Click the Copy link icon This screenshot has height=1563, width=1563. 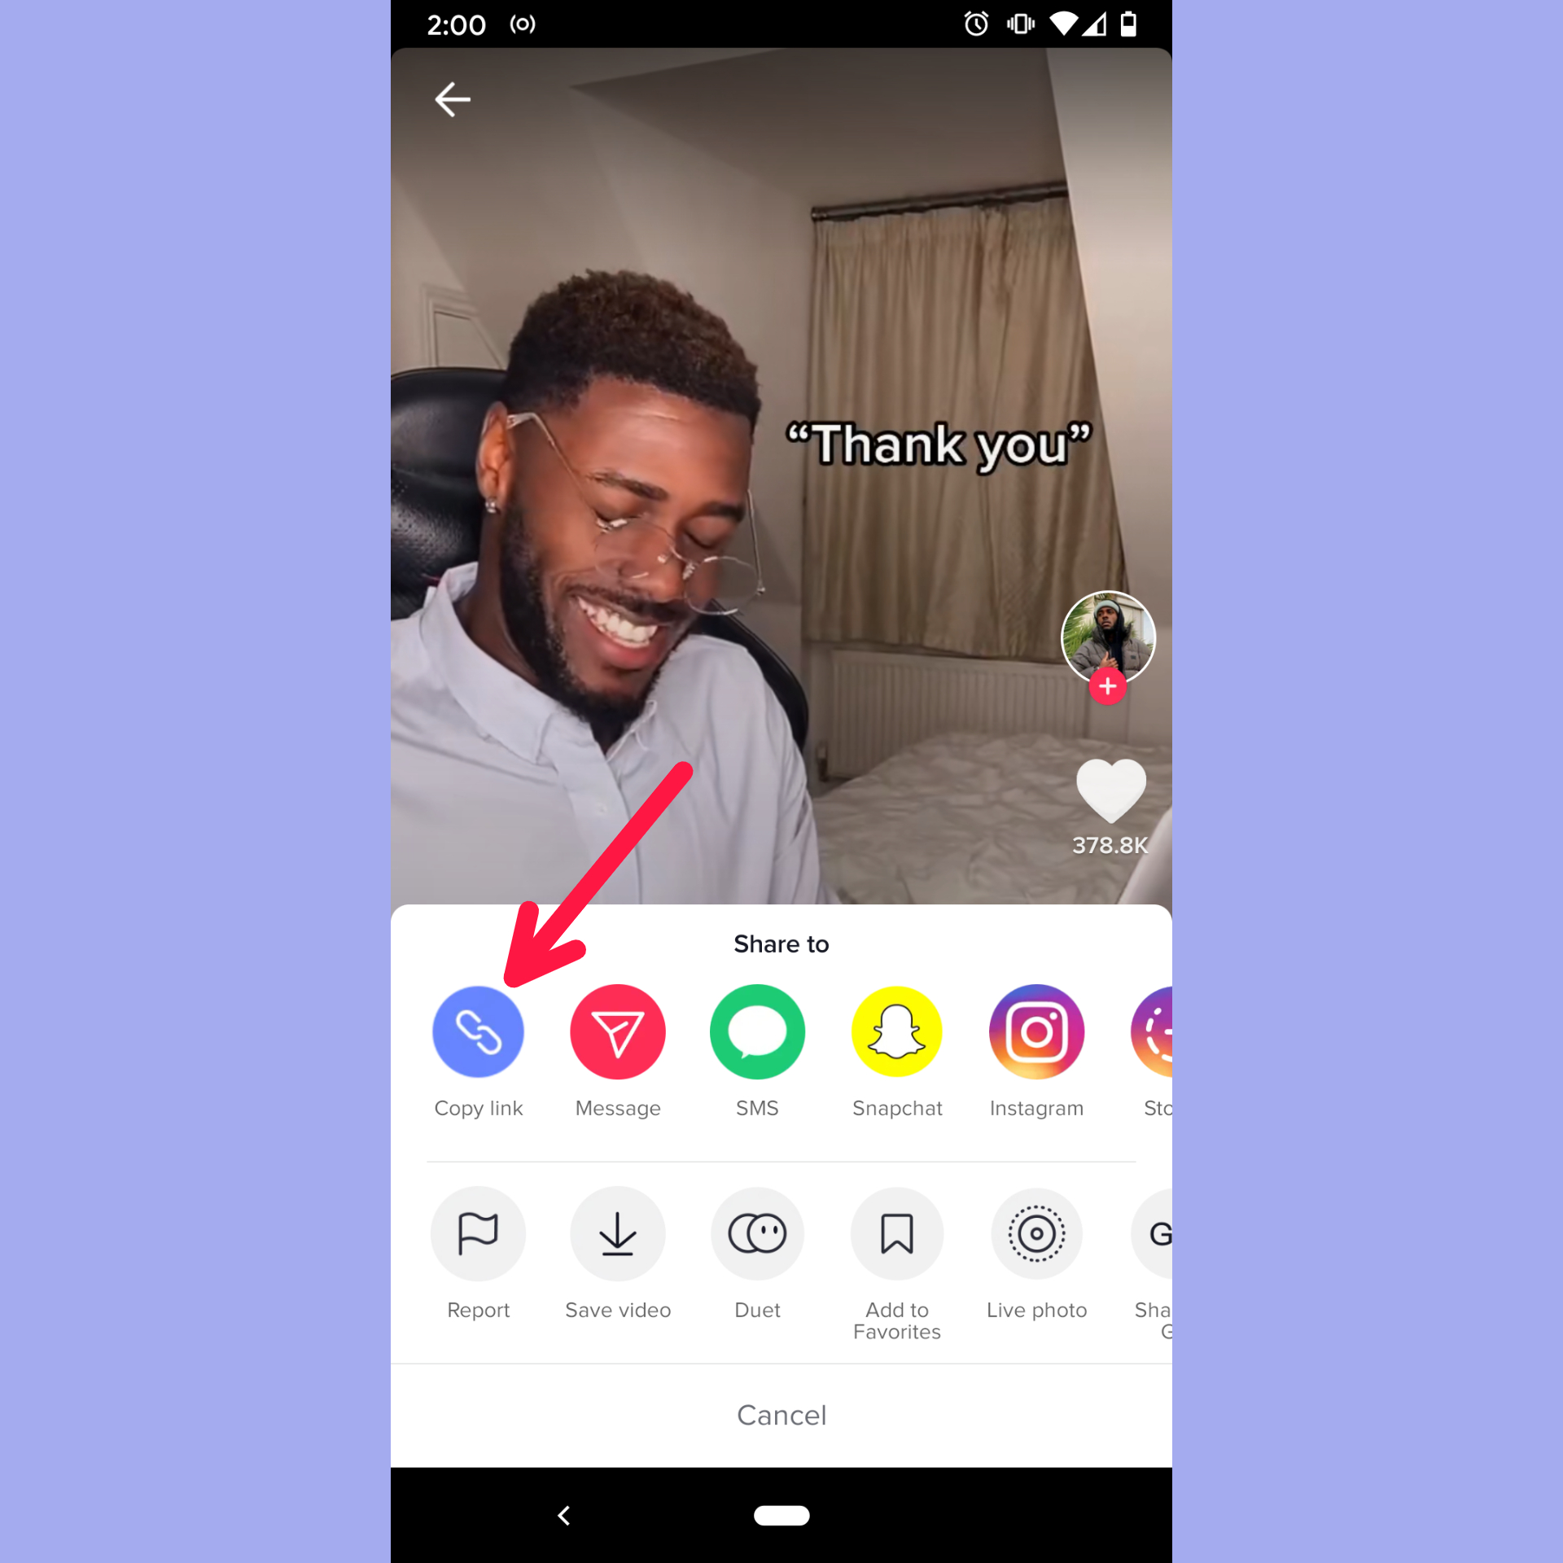tap(476, 1032)
